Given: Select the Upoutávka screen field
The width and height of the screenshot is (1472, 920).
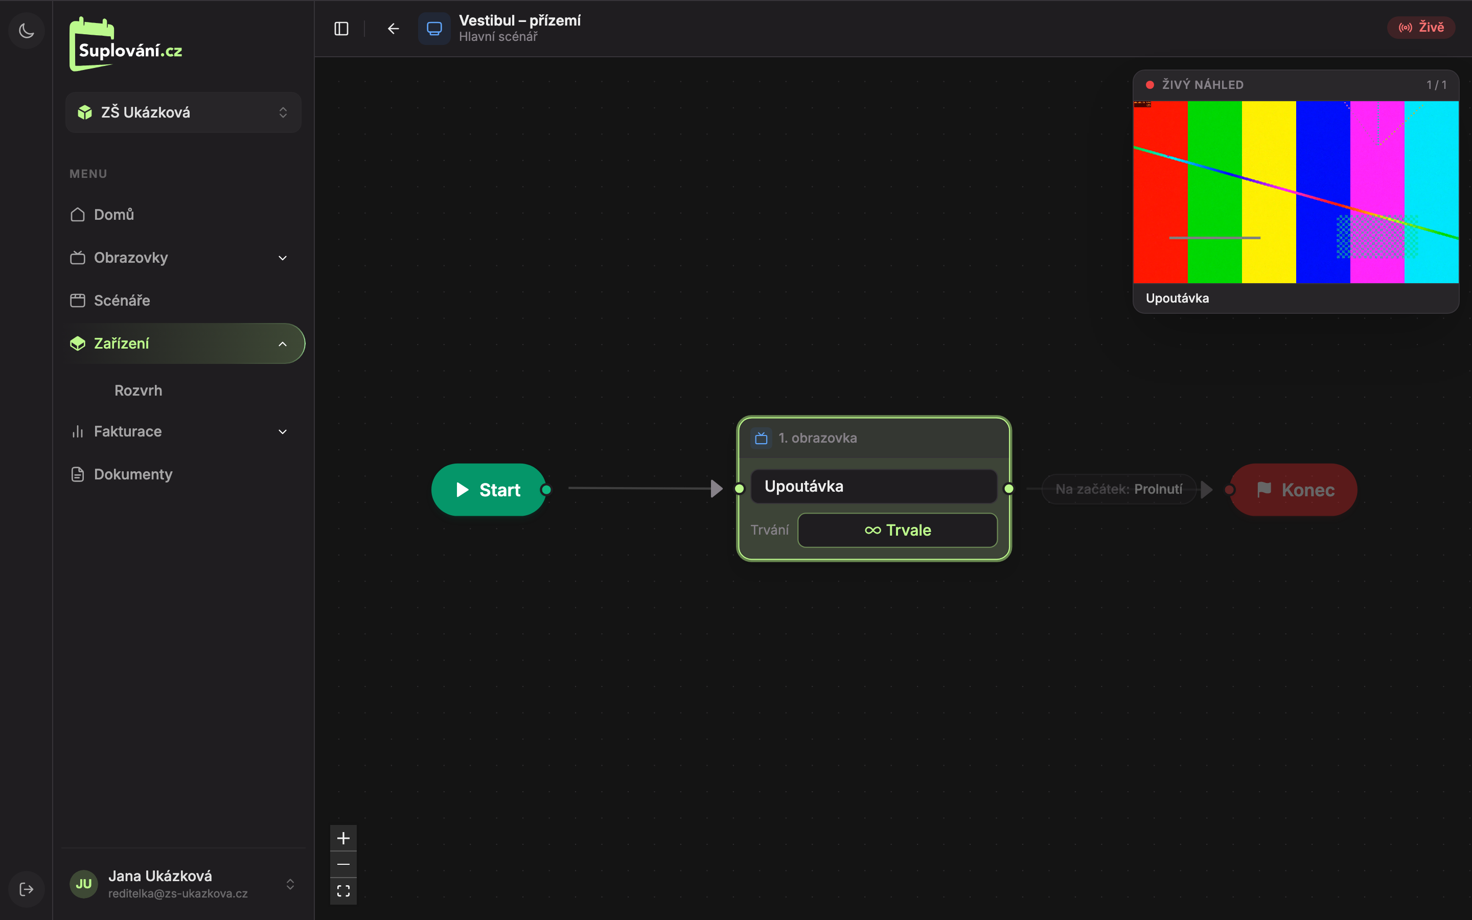Looking at the screenshot, I should (x=873, y=486).
